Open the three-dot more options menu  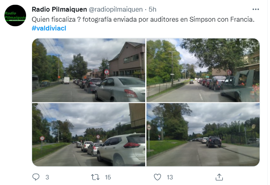pos(256,9)
